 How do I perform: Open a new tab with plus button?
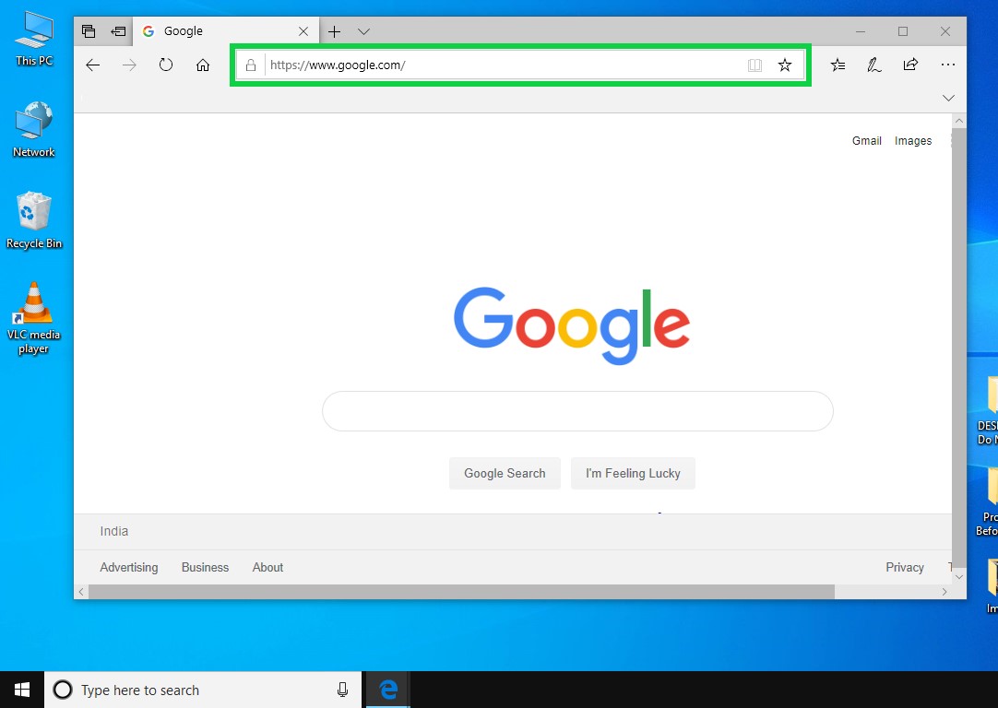click(334, 32)
